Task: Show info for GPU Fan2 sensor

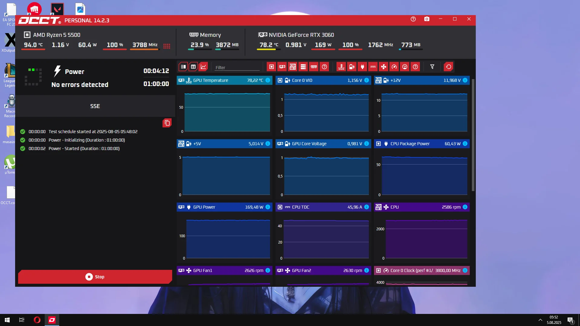Action: tap(366, 270)
